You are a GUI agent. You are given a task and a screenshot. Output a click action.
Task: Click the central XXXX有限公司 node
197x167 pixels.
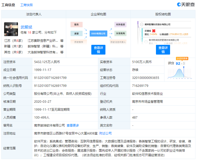point(98,33)
